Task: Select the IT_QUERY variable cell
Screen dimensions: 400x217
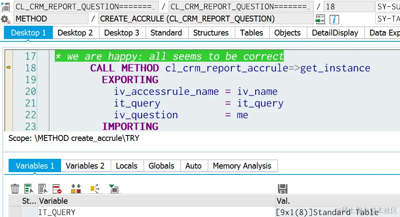Action: point(157,212)
